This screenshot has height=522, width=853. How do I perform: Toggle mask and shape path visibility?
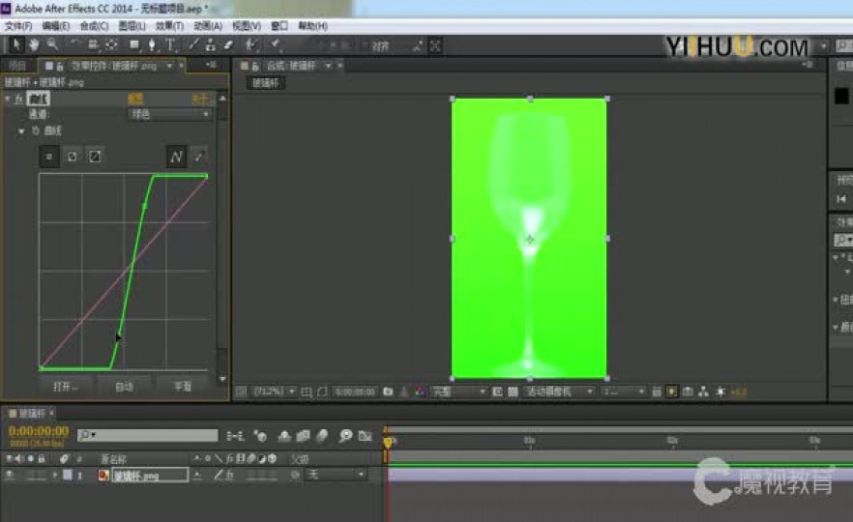pyautogui.click(x=323, y=391)
